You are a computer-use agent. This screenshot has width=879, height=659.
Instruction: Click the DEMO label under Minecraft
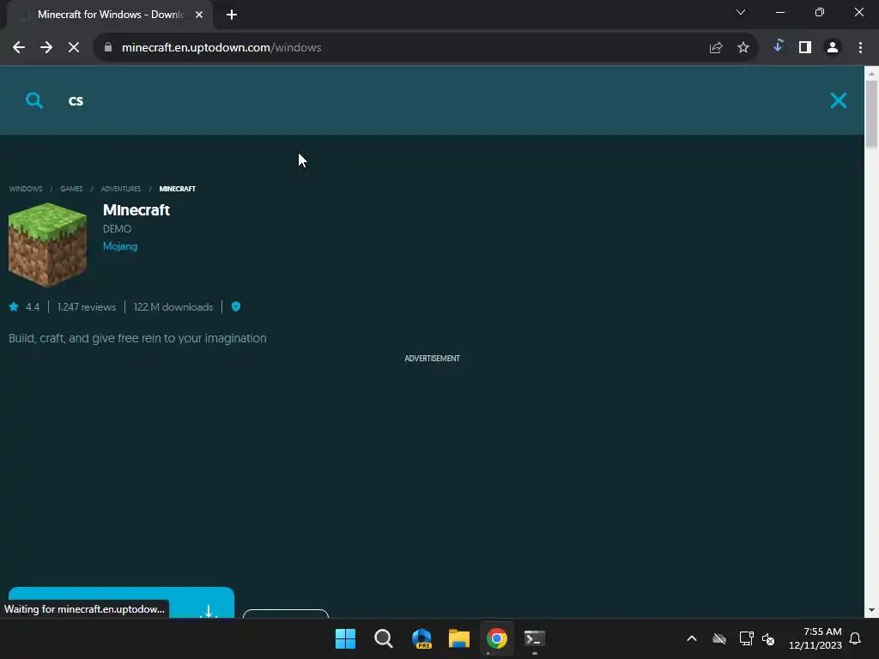(x=117, y=228)
